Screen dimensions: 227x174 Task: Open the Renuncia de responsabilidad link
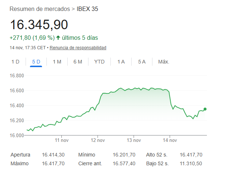(x=78, y=48)
